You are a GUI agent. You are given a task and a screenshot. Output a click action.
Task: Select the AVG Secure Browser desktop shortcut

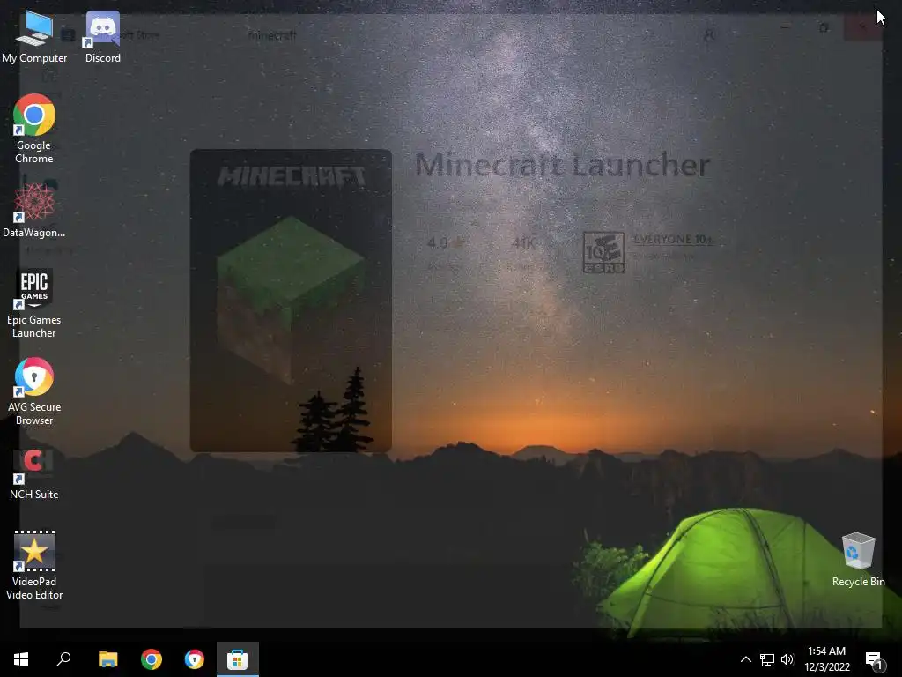pos(34,391)
